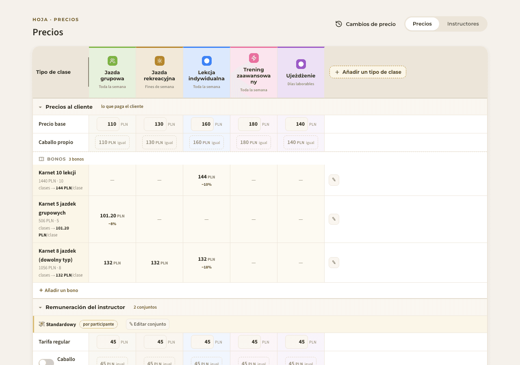The image size is (520, 365).
Task: Click Precio base field showing 130
Action: tap(155, 124)
